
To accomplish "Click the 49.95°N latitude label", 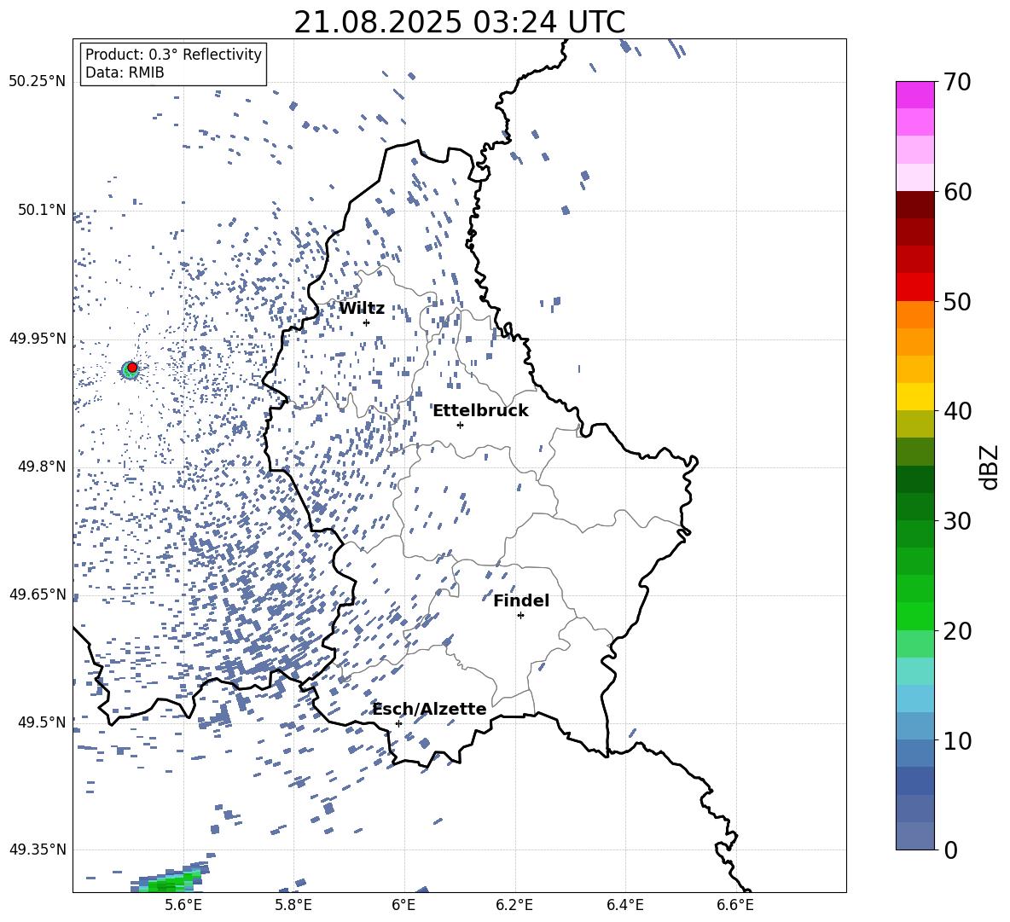I will point(38,338).
